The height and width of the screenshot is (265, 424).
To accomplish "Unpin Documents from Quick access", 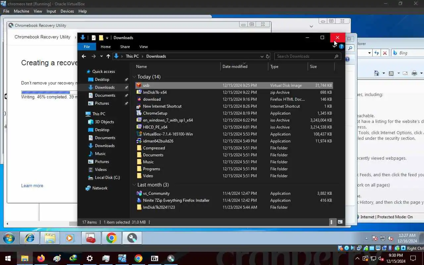I will pyautogui.click(x=126, y=95).
